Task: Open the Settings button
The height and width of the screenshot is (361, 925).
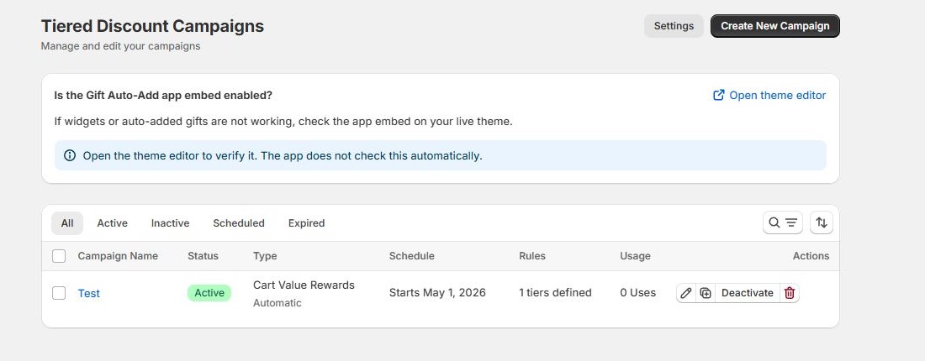Action: point(674,26)
